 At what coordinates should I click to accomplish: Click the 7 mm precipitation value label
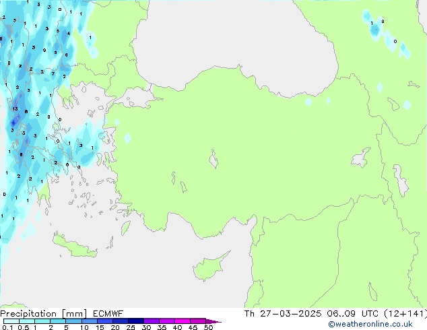(x=53, y=73)
